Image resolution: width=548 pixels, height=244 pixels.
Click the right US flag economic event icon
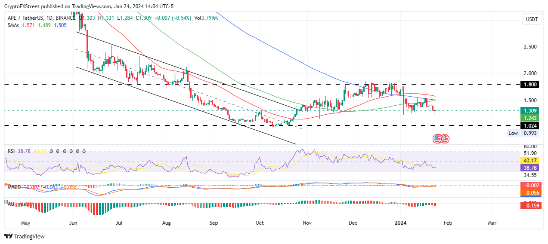(445, 139)
